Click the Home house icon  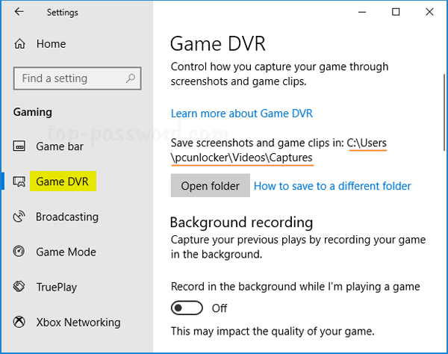click(x=20, y=45)
